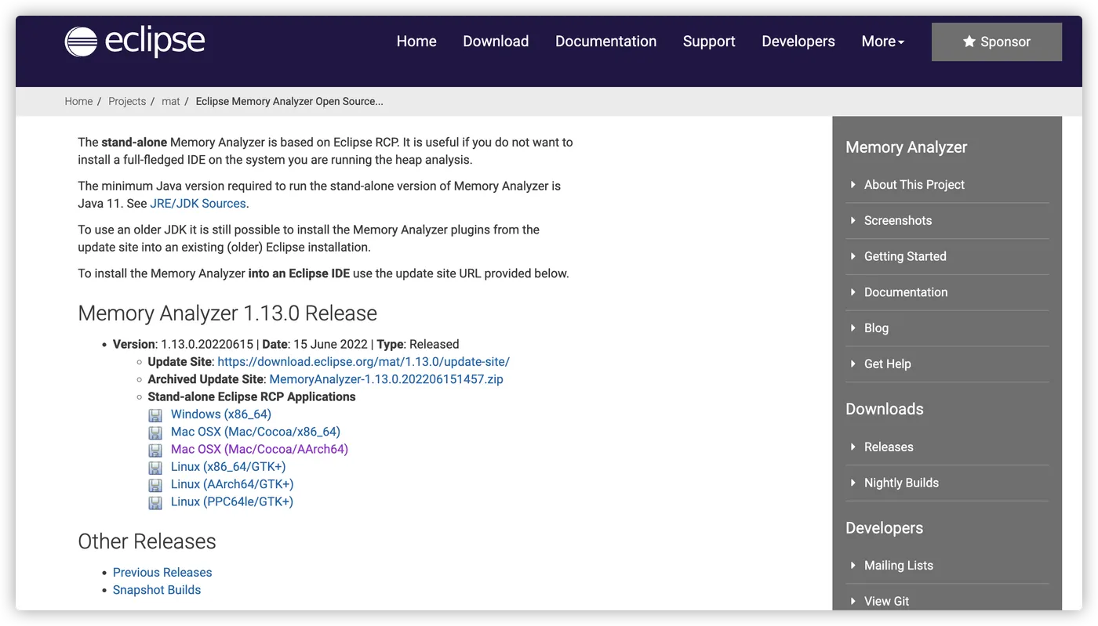Click the Downloads sidebar heading
Screen dimensions: 1098x626
click(x=885, y=409)
